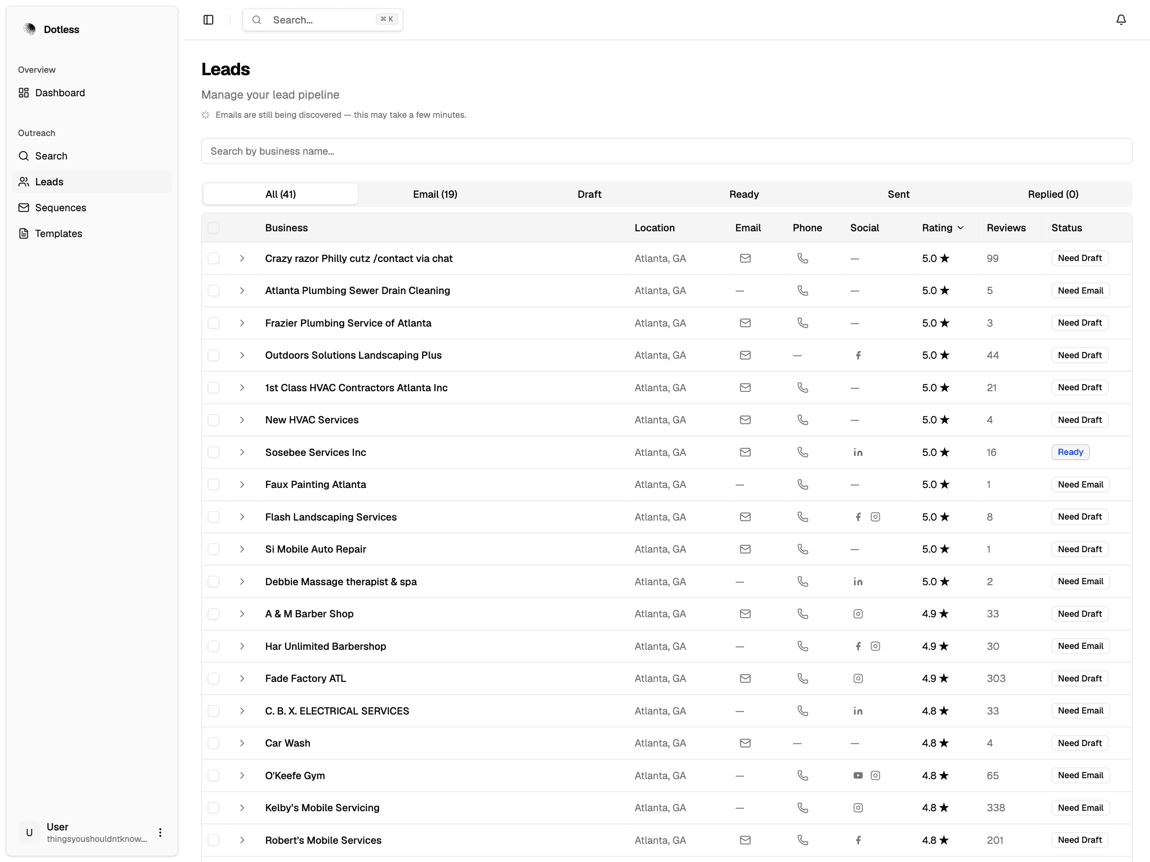Focus the Search by business name field
1150x862 pixels.
(x=667, y=151)
